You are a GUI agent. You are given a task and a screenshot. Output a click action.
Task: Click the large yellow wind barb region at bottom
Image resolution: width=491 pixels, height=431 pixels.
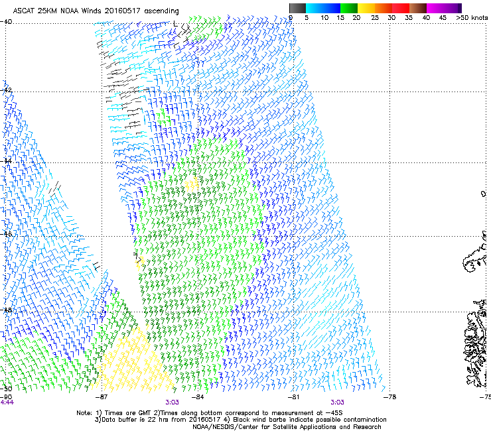point(135,360)
